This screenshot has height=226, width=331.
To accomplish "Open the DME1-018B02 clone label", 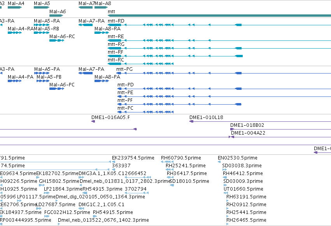I will 247,125.
